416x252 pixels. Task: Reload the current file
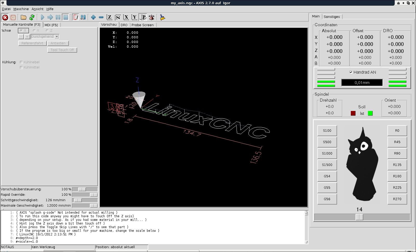point(32,17)
